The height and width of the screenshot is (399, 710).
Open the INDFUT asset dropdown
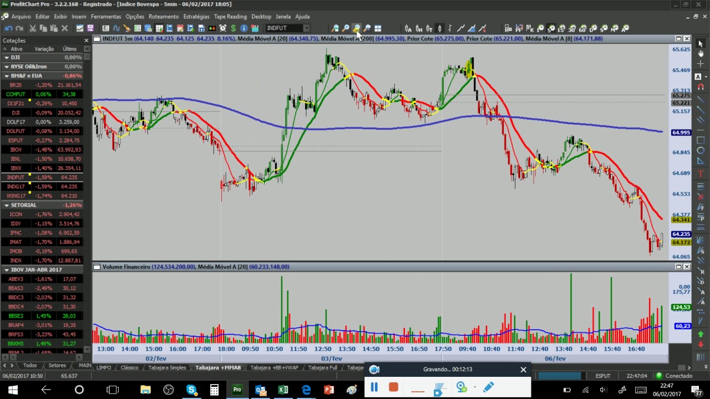point(306,28)
